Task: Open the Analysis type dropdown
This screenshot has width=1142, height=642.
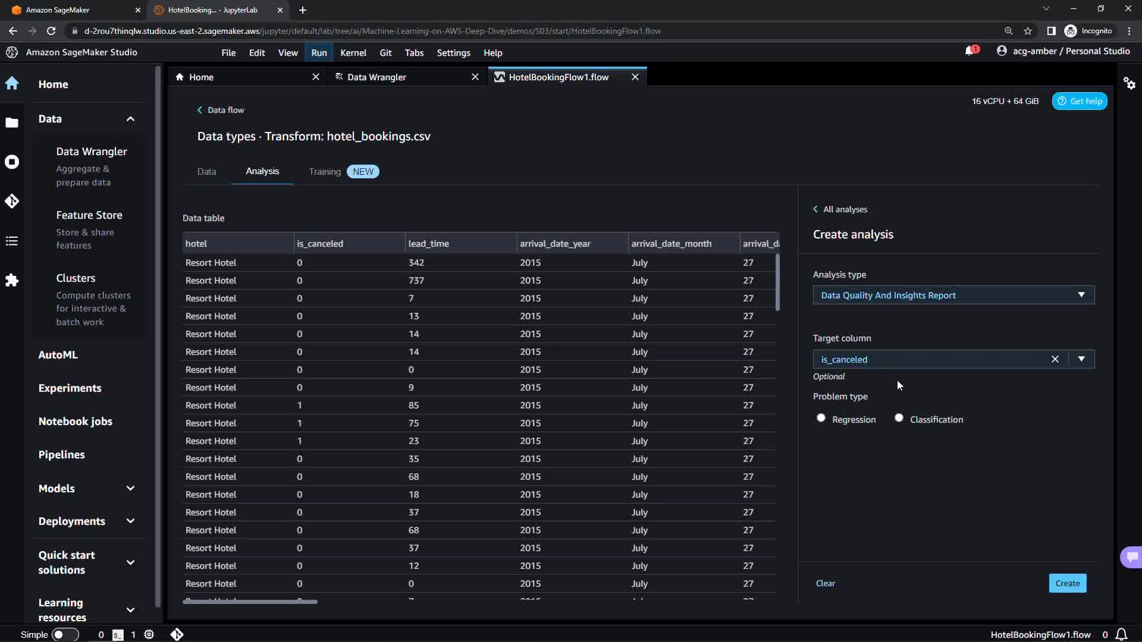Action: [953, 295]
